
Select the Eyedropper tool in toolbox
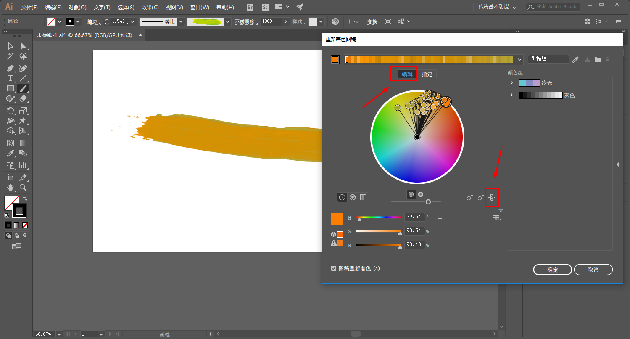click(x=11, y=154)
